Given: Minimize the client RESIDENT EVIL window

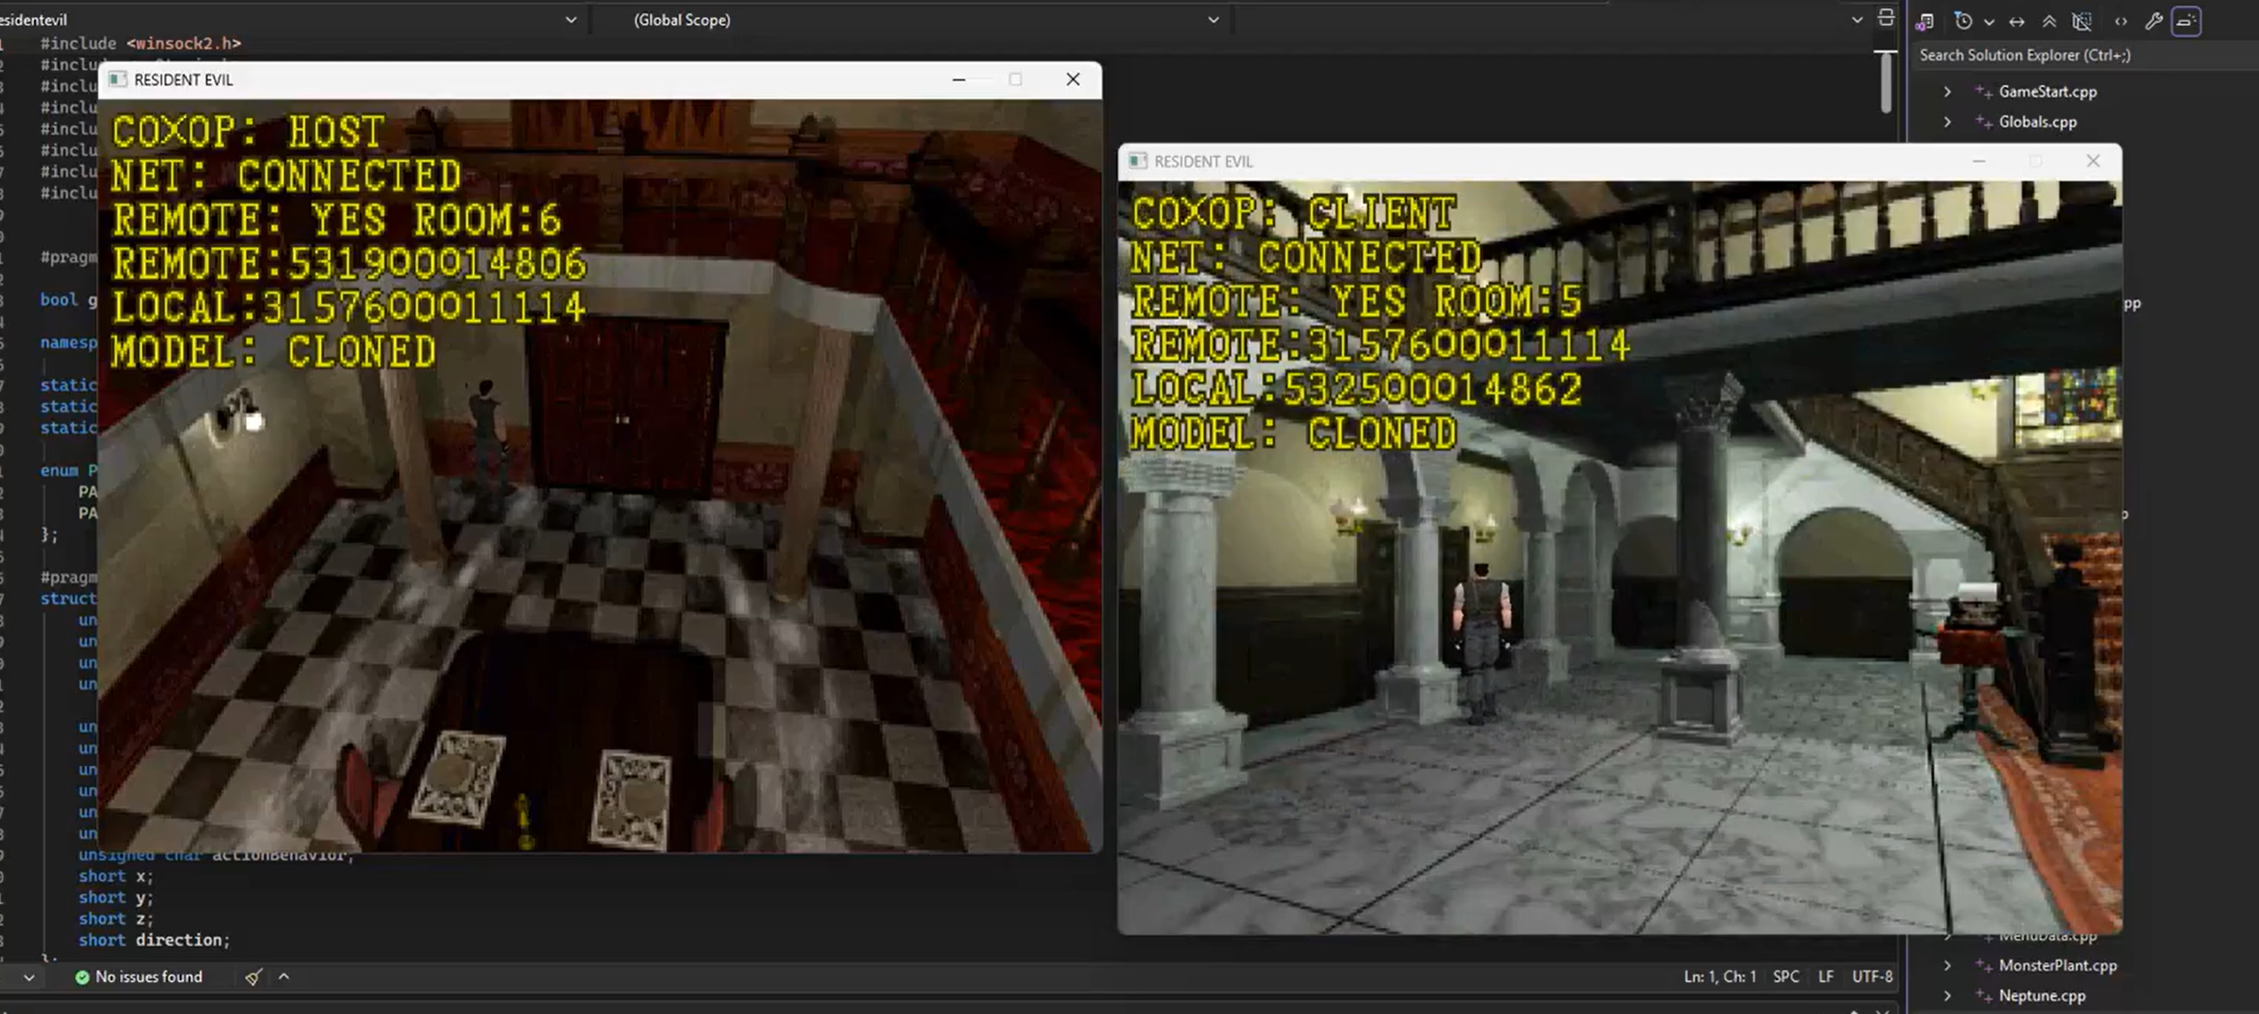Looking at the screenshot, I should point(1979,161).
